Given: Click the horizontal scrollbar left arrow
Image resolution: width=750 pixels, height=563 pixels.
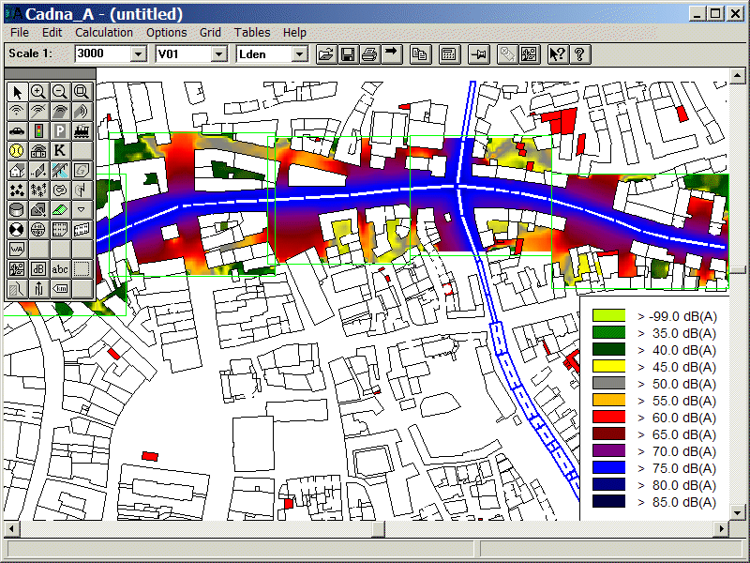Looking at the screenshot, I should click(12, 529).
